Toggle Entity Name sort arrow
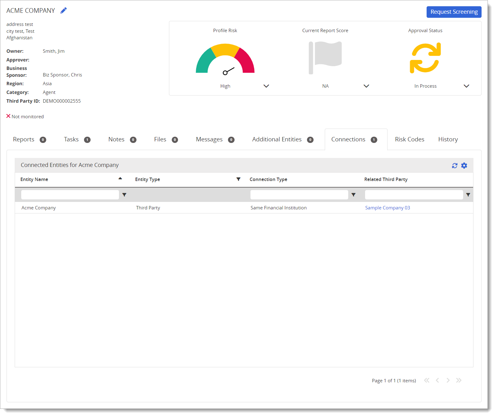The image size is (495, 416). click(120, 179)
